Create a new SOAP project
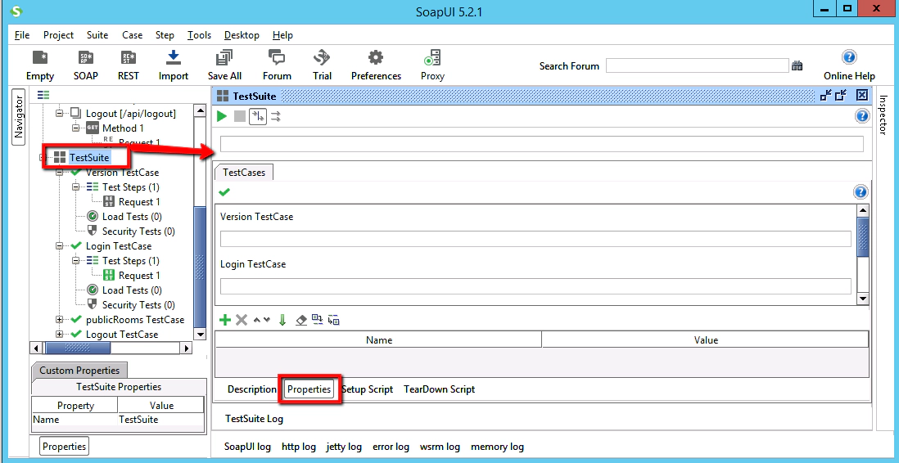This screenshot has width=899, height=463. coord(85,65)
